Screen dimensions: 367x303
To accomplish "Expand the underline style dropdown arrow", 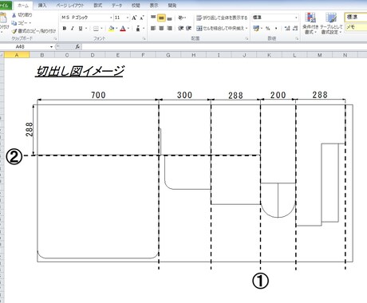I will pyautogui.click(x=86, y=29).
